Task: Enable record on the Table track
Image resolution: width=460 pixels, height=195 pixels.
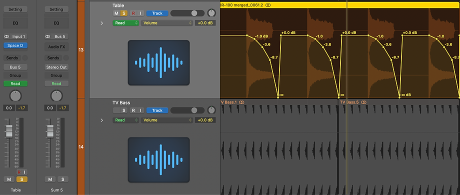Action: (x=133, y=13)
